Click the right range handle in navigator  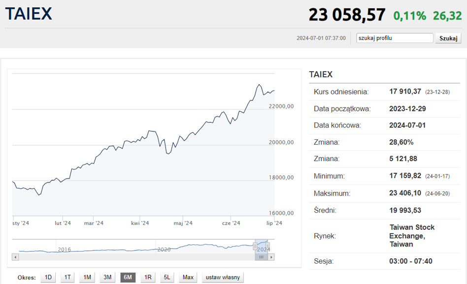[x=268, y=246]
